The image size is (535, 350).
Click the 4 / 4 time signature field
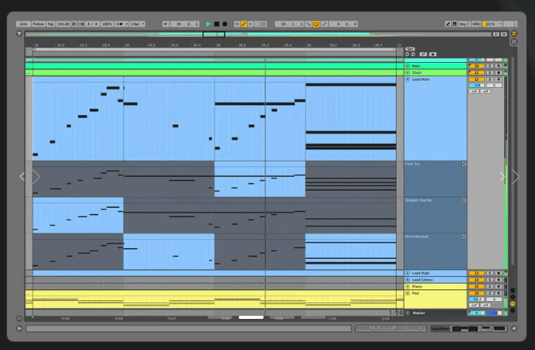pyautogui.click(x=92, y=24)
